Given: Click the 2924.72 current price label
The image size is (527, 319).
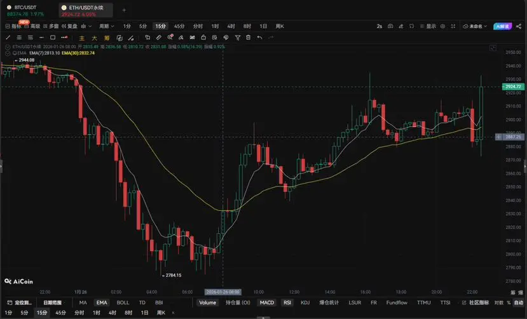Looking at the screenshot, I should (513, 86).
